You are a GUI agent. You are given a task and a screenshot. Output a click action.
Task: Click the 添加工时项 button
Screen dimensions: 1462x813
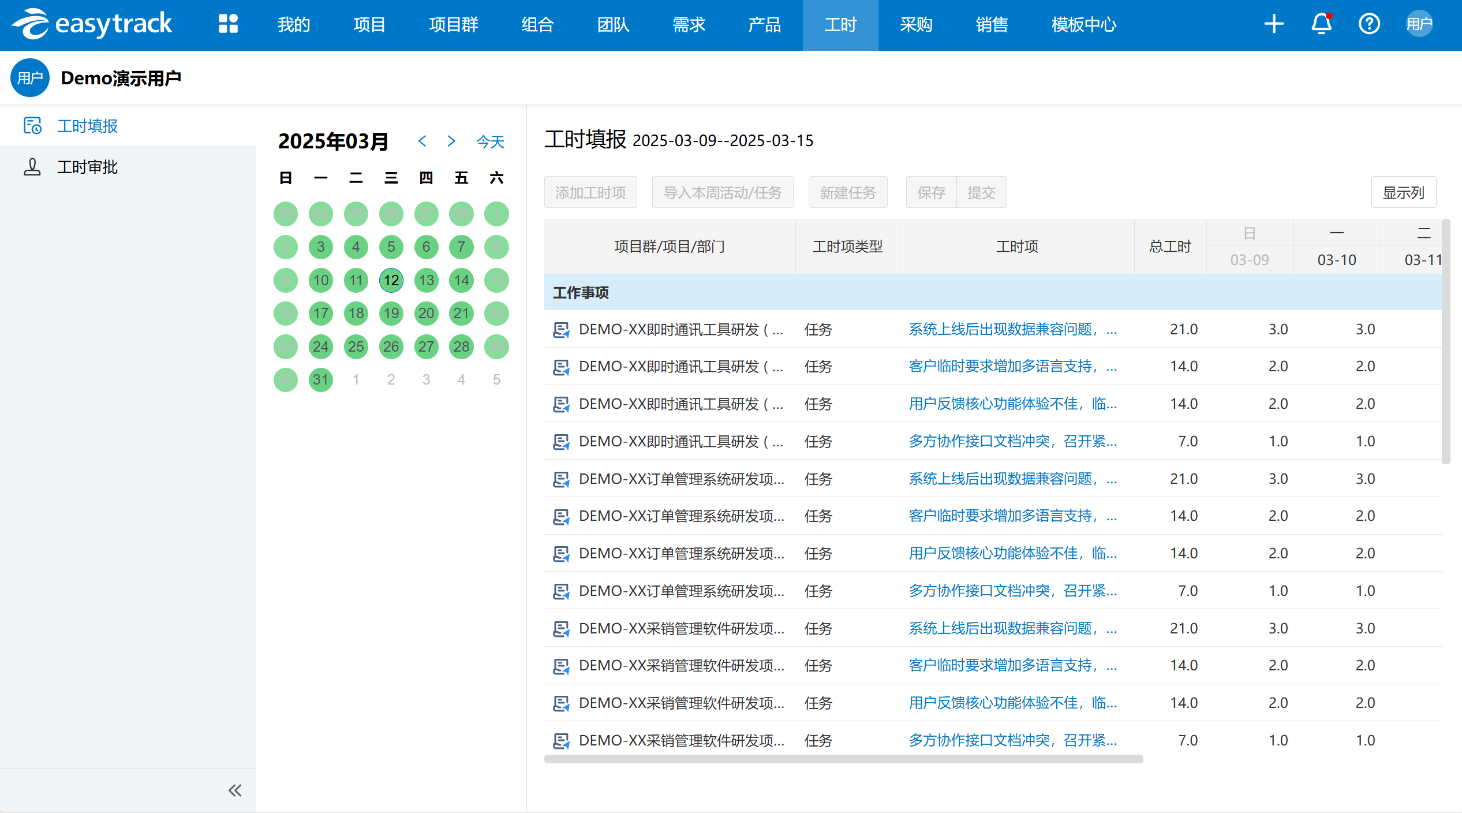coord(590,192)
